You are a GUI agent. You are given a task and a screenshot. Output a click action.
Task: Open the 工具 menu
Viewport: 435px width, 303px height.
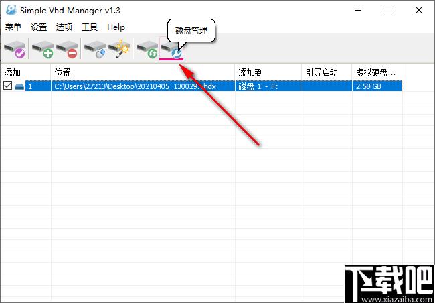[x=90, y=27]
